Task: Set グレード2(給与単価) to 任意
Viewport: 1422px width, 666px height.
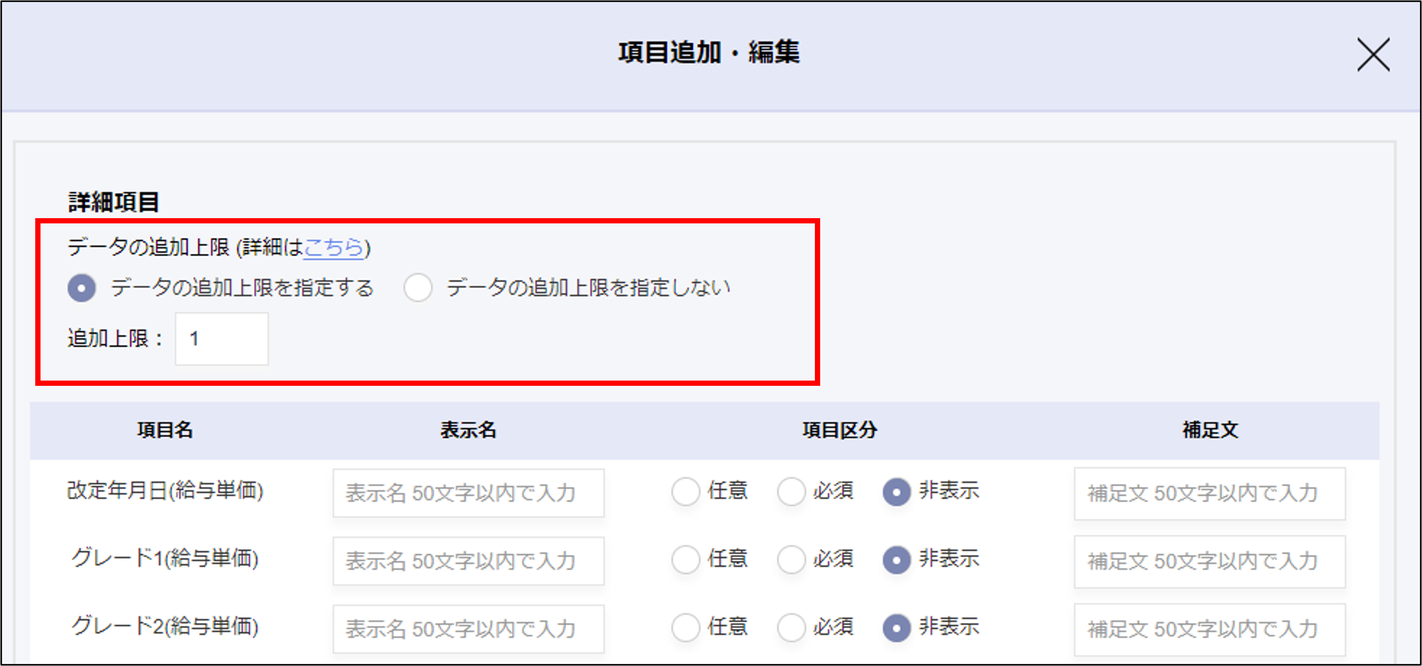Action: click(685, 628)
